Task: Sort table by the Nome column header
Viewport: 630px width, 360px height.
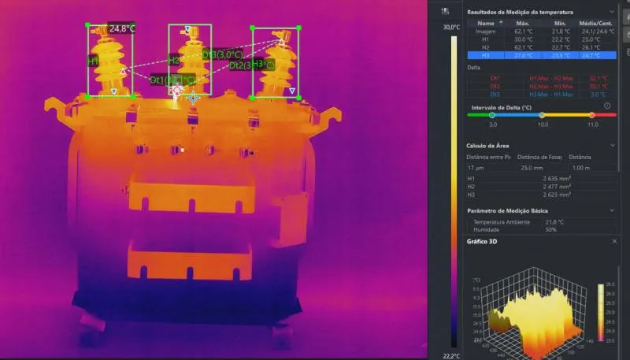Action: point(485,23)
